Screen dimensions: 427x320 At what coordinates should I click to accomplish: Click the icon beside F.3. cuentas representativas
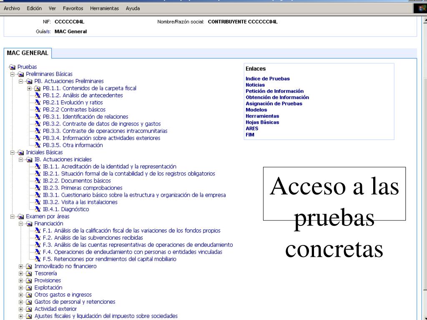point(38,245)
